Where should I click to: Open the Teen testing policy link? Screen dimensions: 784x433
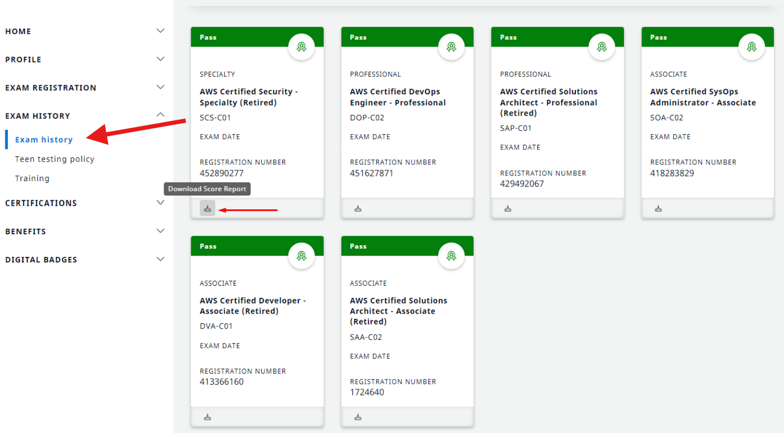coord(55,159)
